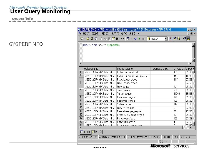
Task: Restore the inner query window
Action: pos(191,34)
